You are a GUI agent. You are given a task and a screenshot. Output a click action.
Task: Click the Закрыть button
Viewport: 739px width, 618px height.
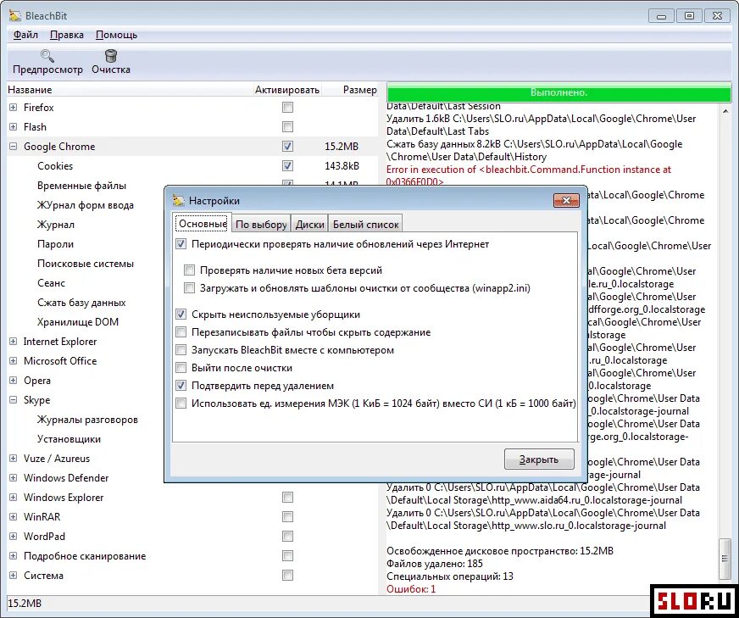pos(539,459)
